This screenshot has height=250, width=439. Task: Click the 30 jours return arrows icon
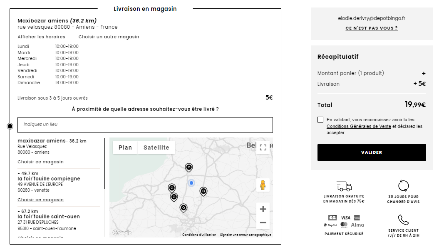pos(404,185)
